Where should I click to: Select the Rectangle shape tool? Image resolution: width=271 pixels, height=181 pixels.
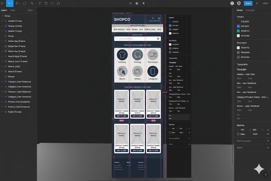(25, 3)
